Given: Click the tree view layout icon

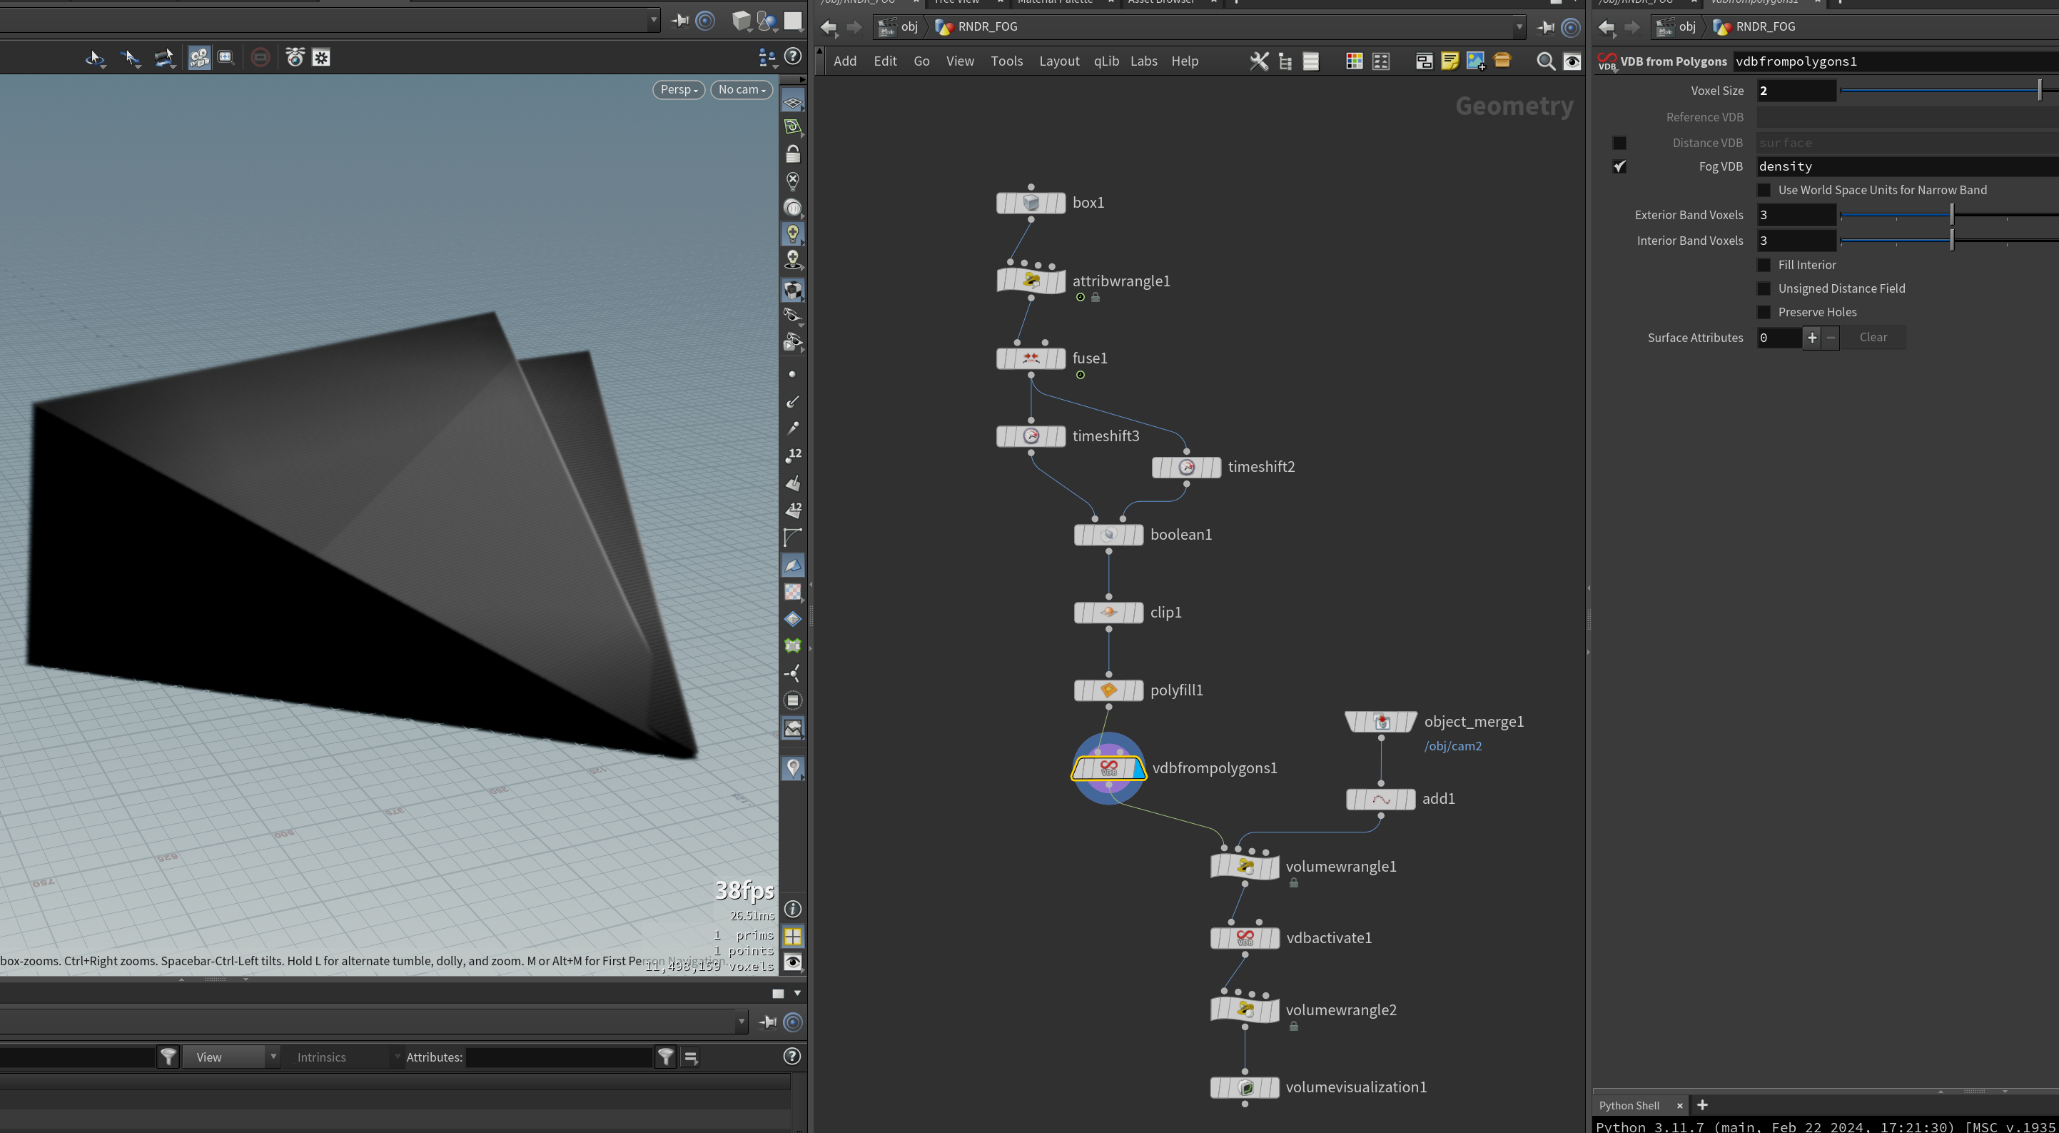Looking at the screenshot, I should [1285, 61].
